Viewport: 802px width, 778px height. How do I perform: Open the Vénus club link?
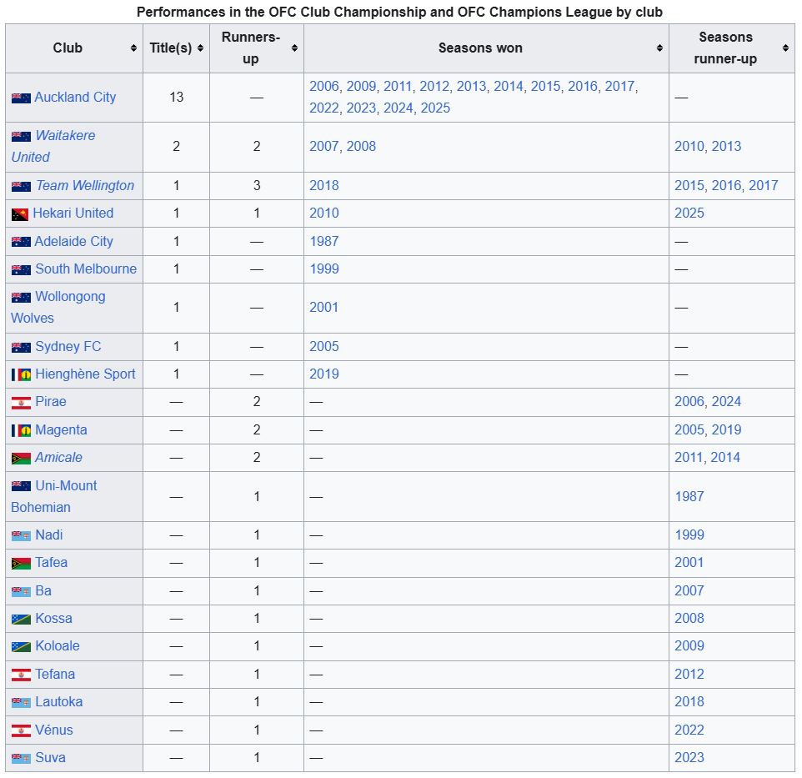pyautogui.click(x=53, y=730)
